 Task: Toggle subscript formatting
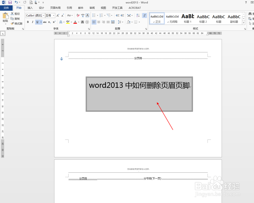pos(50,22)
